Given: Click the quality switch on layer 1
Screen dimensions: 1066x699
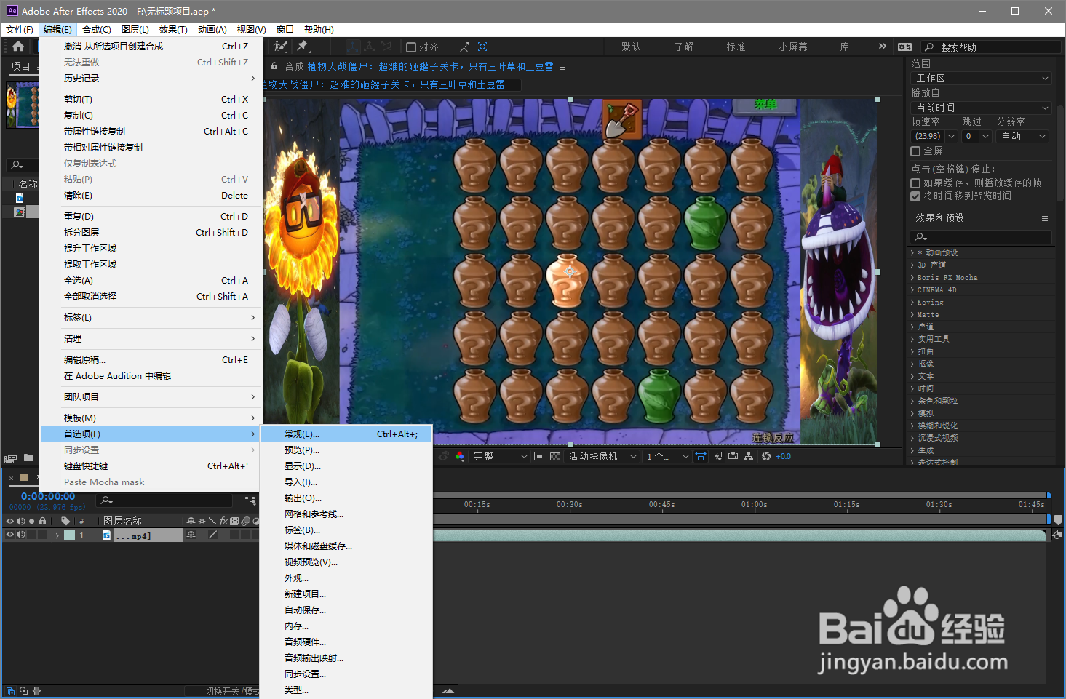Looking at the screenshot, I should coord(213,535).
